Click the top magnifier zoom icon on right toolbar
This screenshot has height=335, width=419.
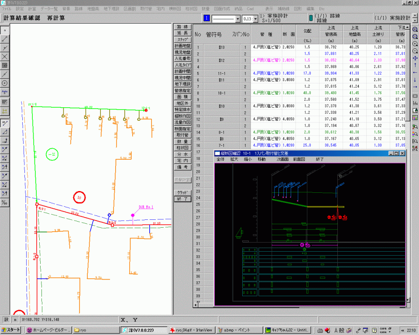(415, 30)
